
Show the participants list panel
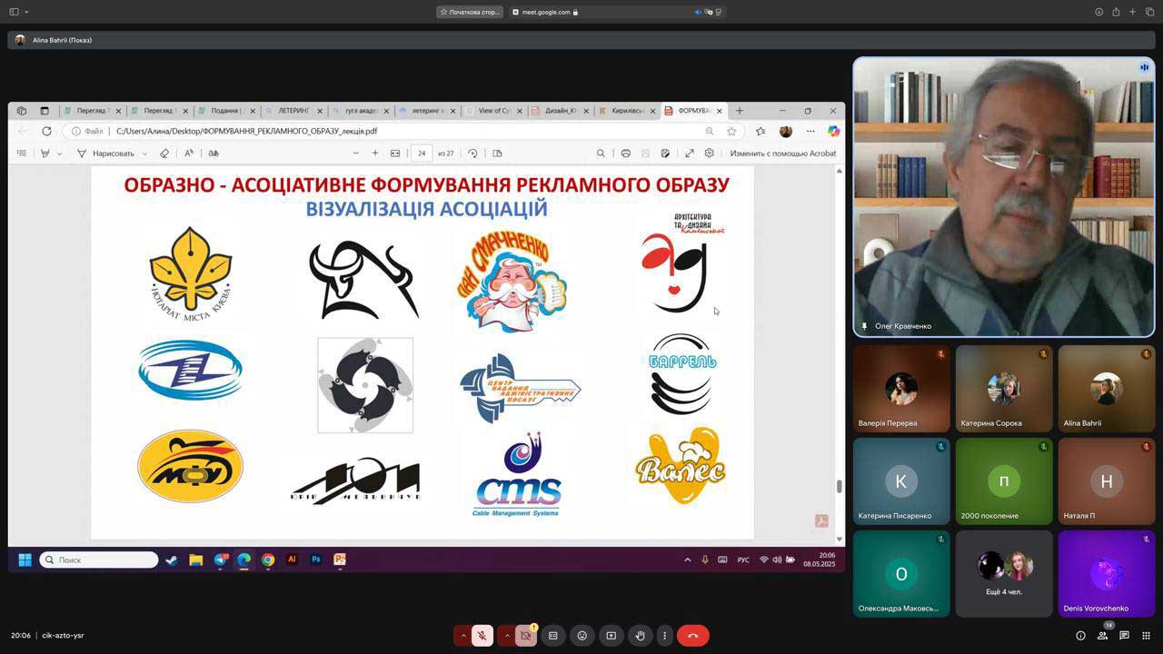1102,636
